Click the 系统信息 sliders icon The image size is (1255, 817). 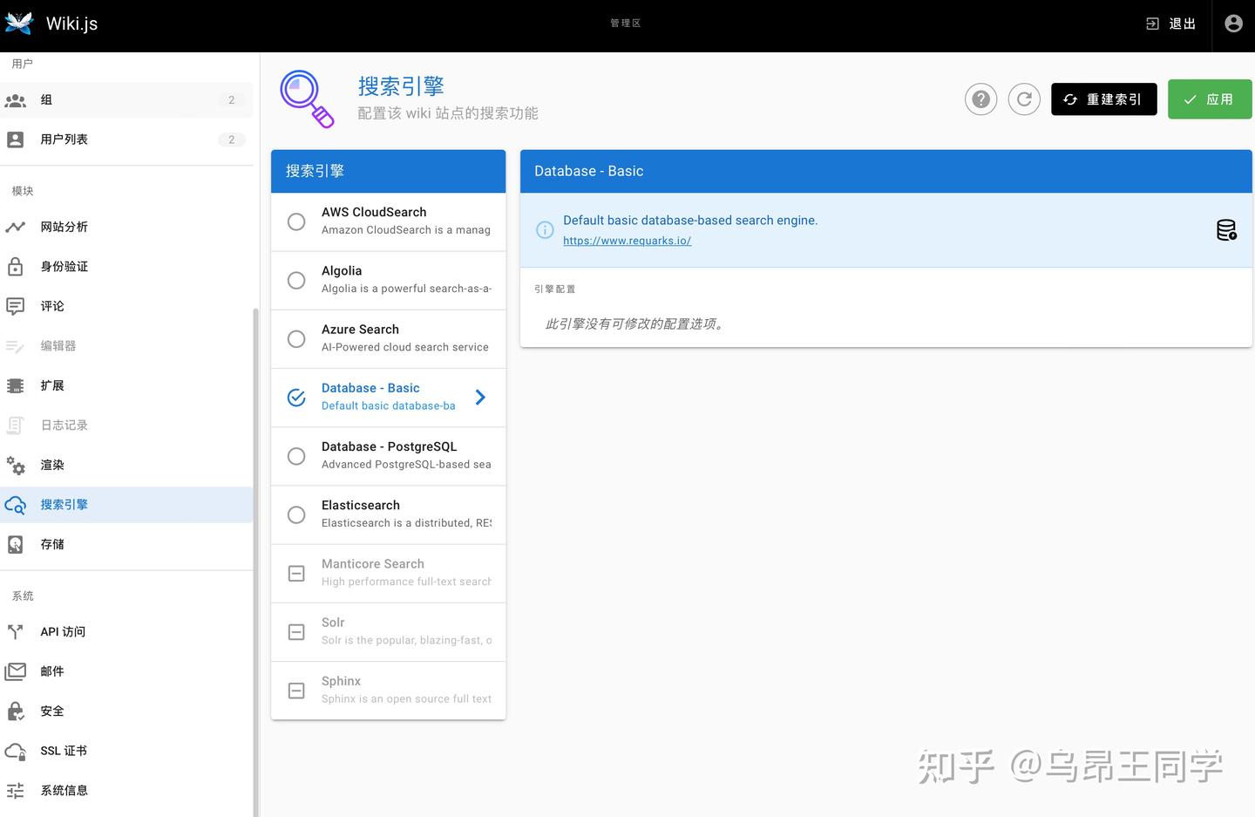(16, 791)
